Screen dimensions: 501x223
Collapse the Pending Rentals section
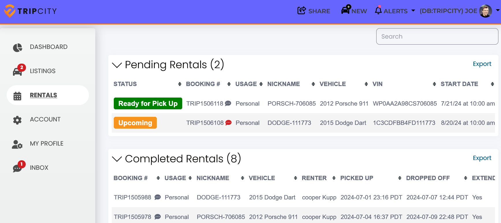pyautogui.click(x=117, y=65)
